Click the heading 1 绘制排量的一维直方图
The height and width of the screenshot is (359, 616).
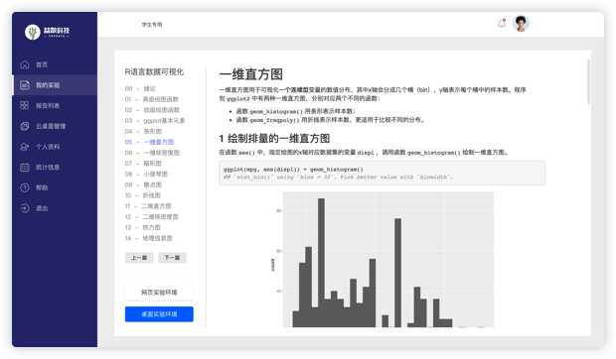pos(274,139)
